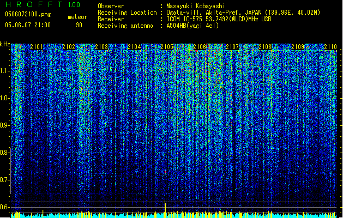Click the red meteor echo below the 2105 marker
The width and height of the screenshot is (343, 218).
[x=165, y=172]
